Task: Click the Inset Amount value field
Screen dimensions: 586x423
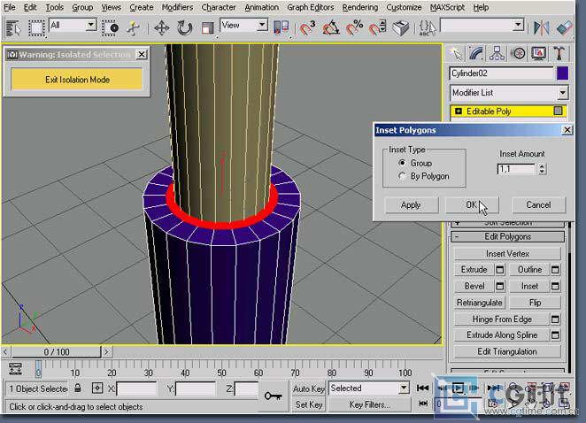Action: tap(518, 169)
